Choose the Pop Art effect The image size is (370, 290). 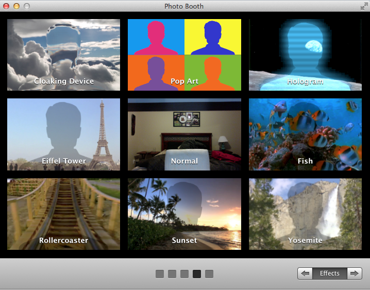tap(184, 55)
